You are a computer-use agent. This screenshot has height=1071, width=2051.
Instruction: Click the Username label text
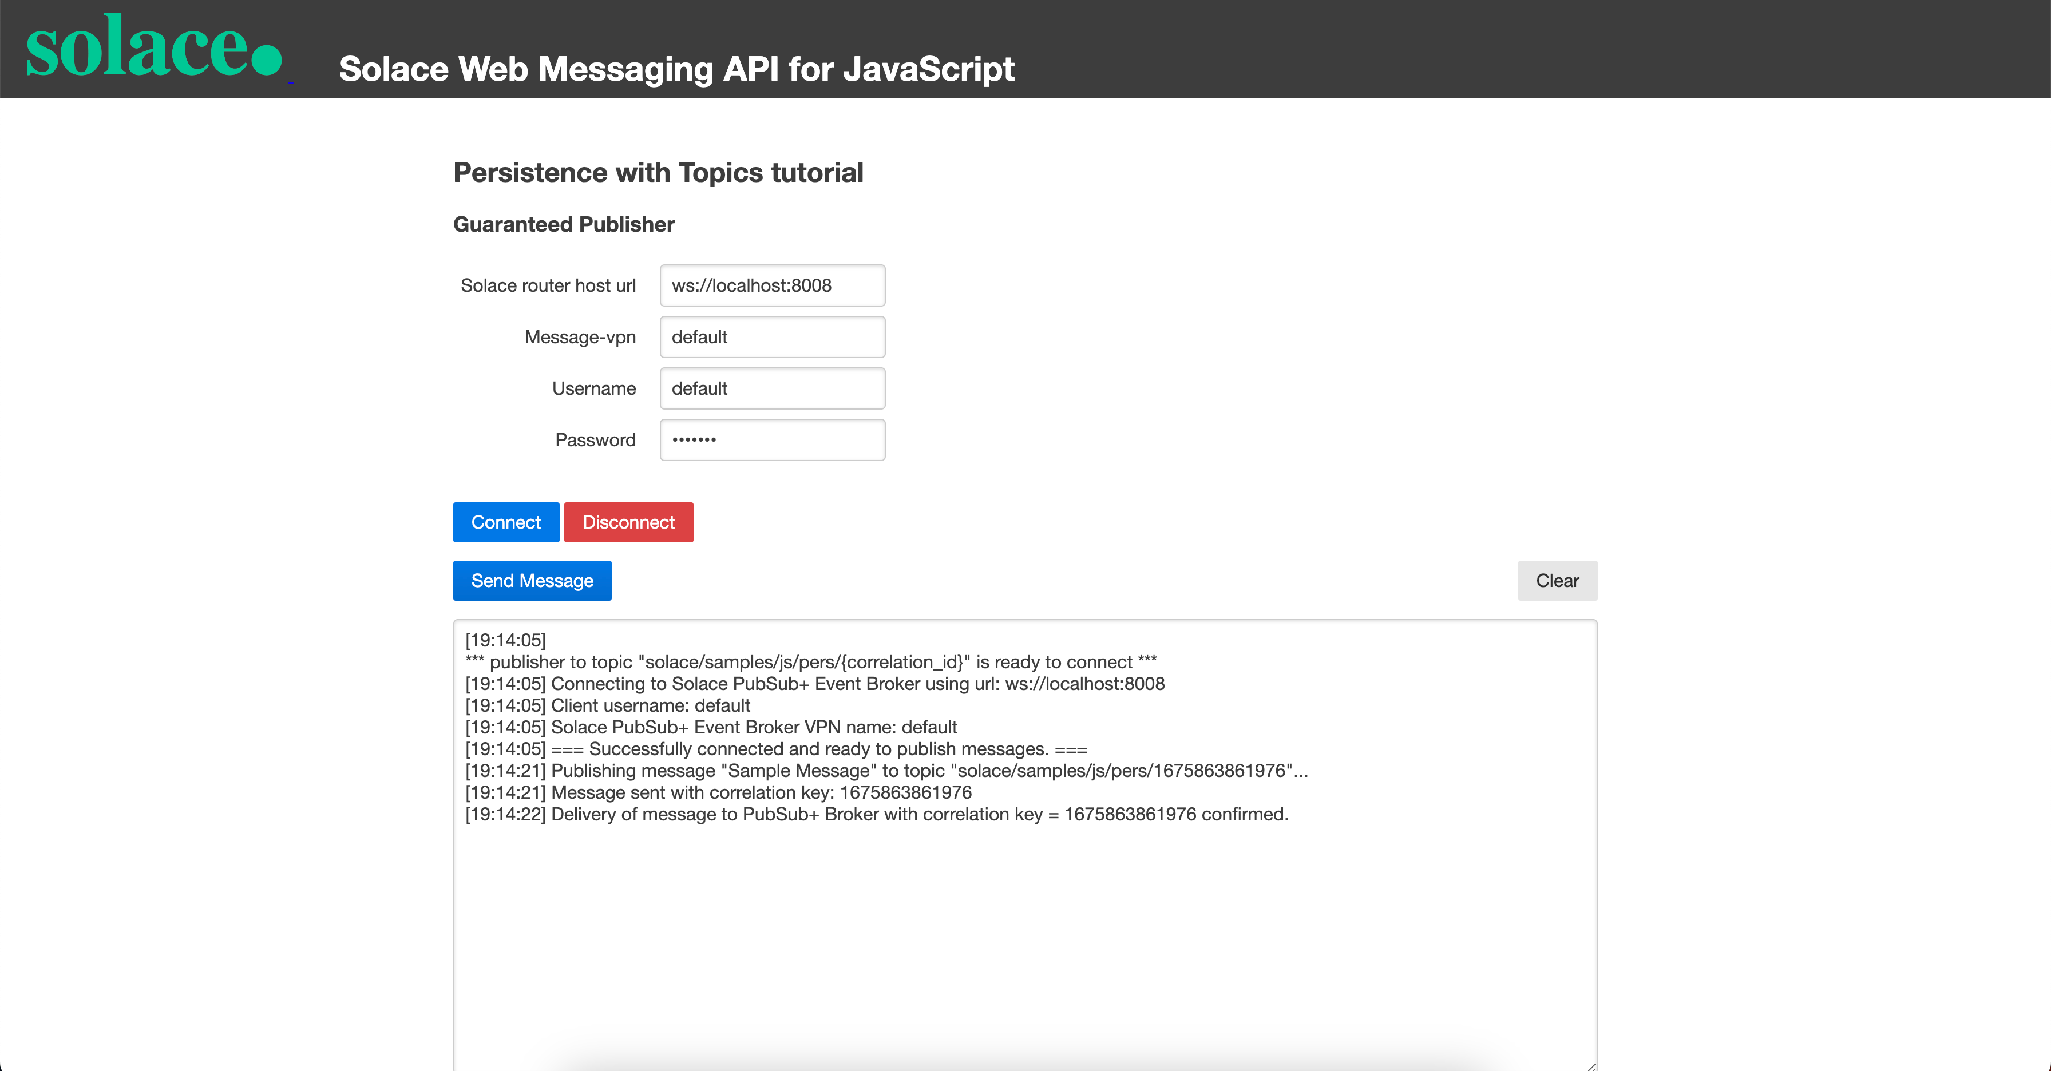593,389
